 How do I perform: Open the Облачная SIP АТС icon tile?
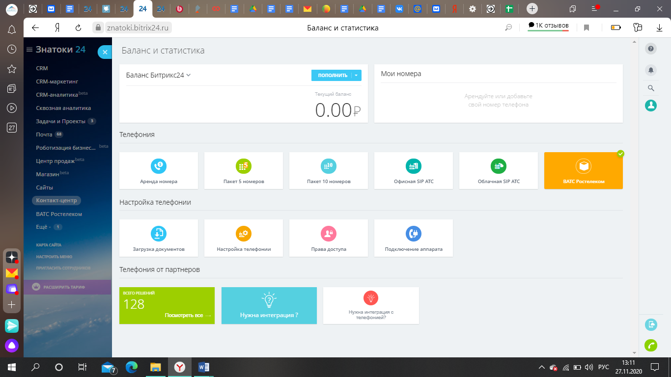coord(499,170)
